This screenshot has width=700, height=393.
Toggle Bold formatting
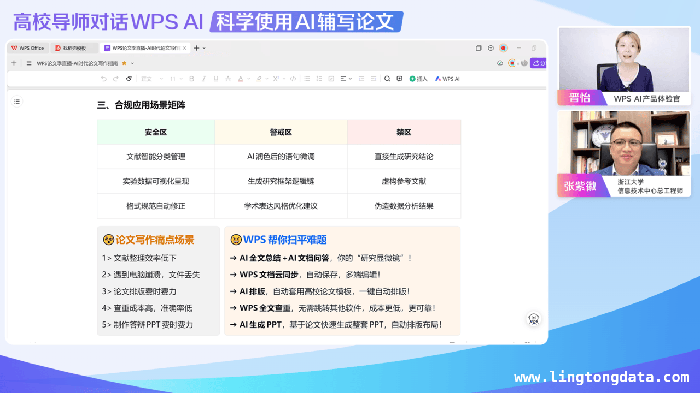click(x=191, y=79)
